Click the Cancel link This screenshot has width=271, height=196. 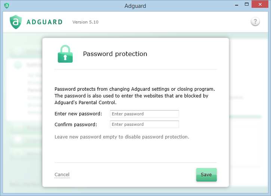click(62, 175)
